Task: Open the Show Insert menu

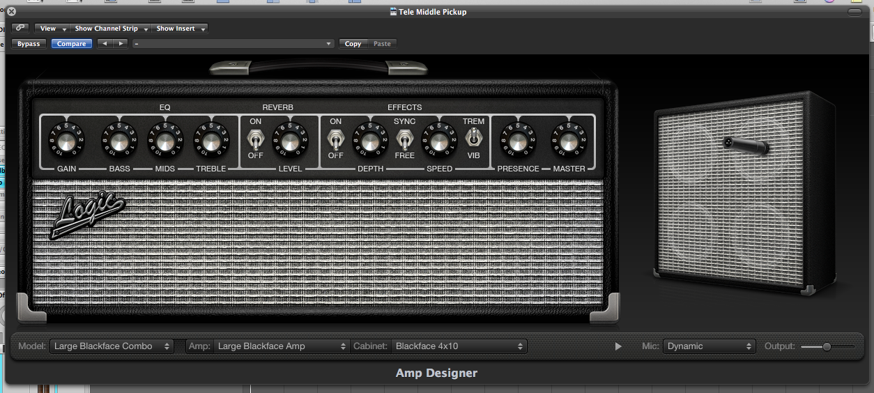Action: 180,29
